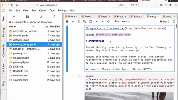
Task: Open the Tabs sidebar panel
Action: [3, 83]
